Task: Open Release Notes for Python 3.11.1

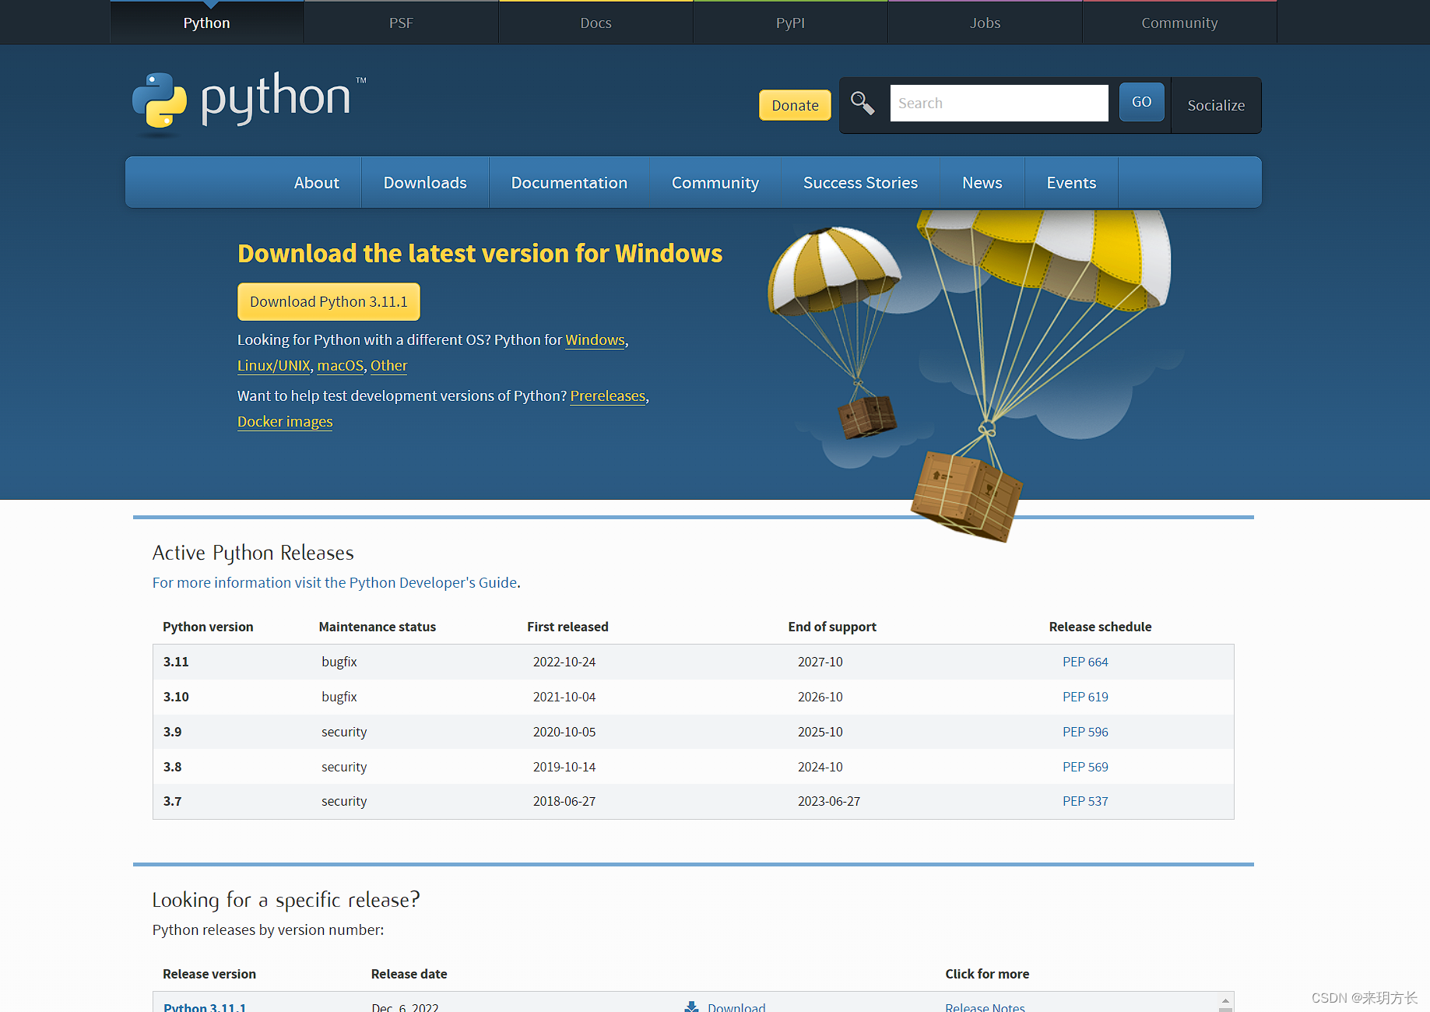Action: (x=985, y=1007)
